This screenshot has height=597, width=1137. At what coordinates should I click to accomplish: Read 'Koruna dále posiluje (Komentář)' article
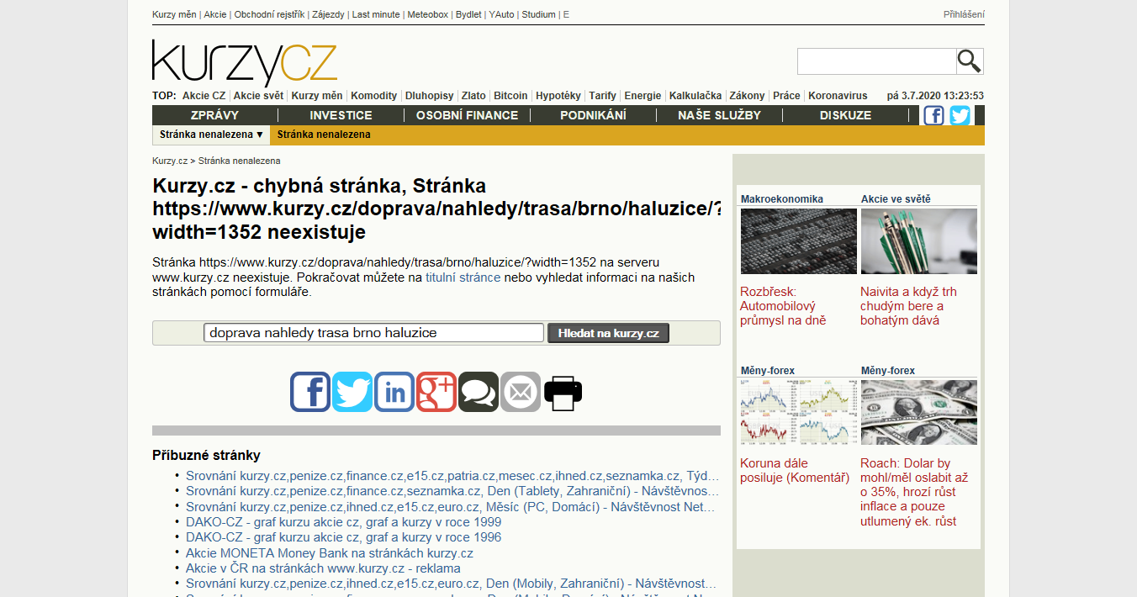[x=795, y=470]
